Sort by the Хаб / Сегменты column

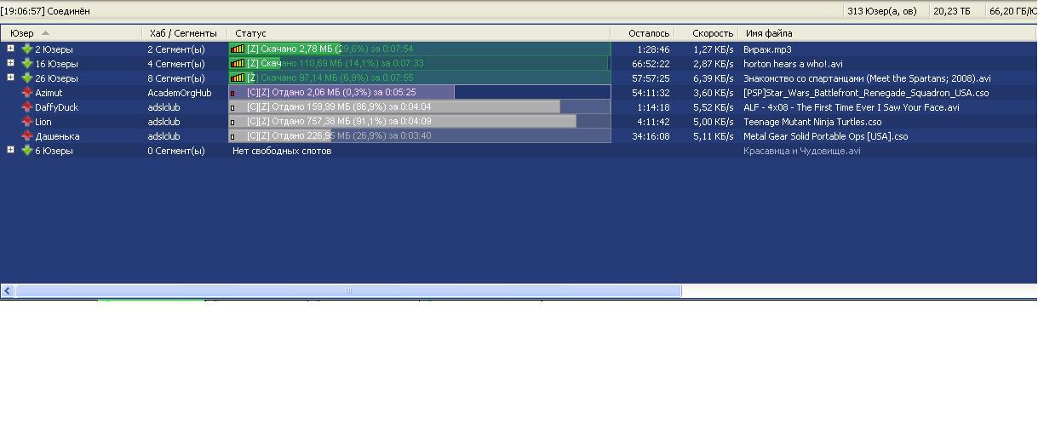pos(183,33)
